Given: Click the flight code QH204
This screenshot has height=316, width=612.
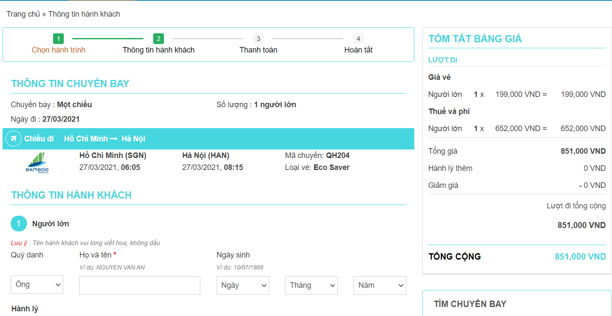Looking at the screenshot, I should (x=338, y=155).
